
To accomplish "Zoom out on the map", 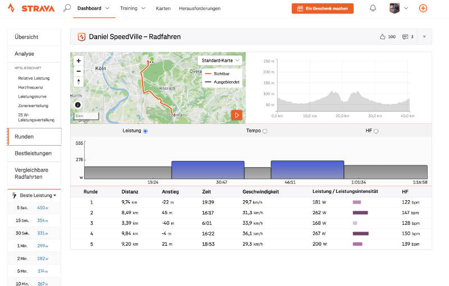I will (x=79, y=71).
